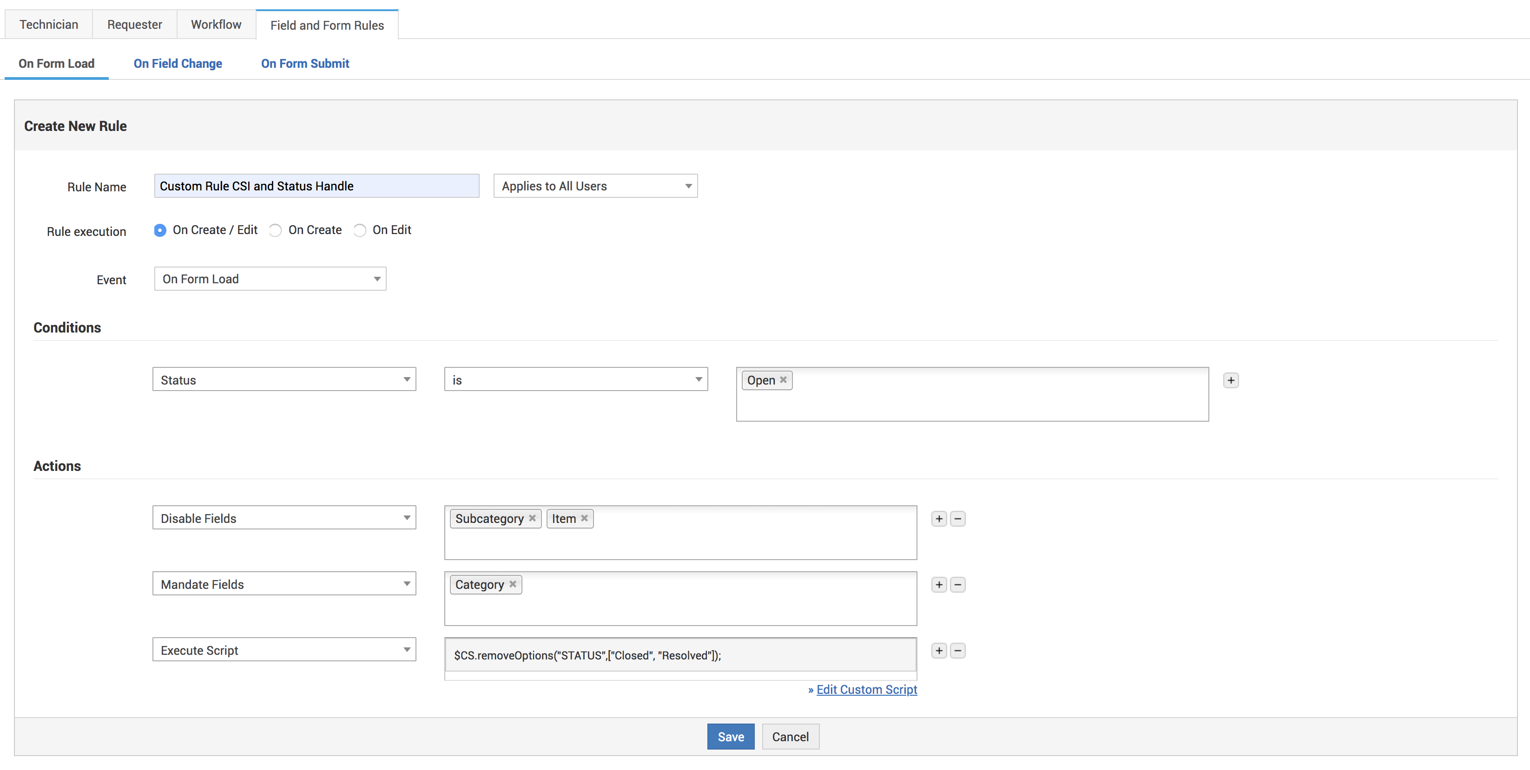Select the On Create radio option
The width and height of the screenshot is (1530, 770).
(275, 230)
